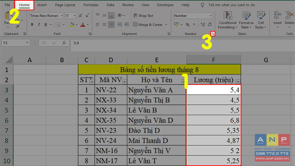Click the Select All corner triangle
295x166 pixels.
click(x=9, y=60)
